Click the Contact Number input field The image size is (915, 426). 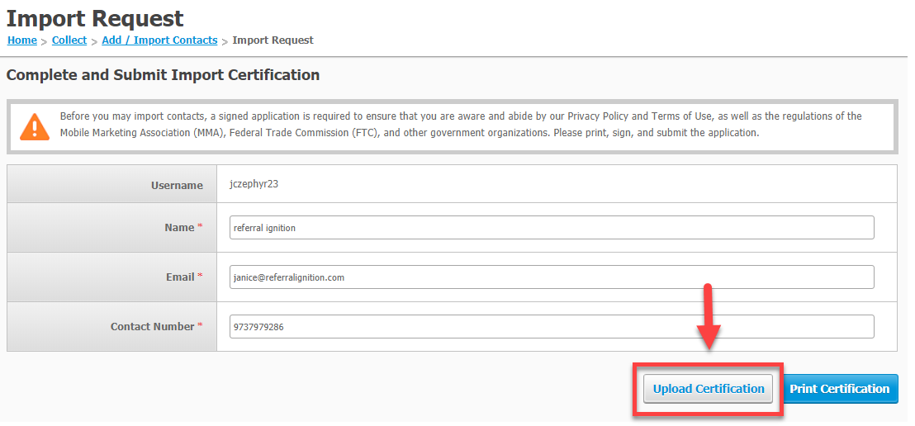pyautogui.click(x=552, y=327)
